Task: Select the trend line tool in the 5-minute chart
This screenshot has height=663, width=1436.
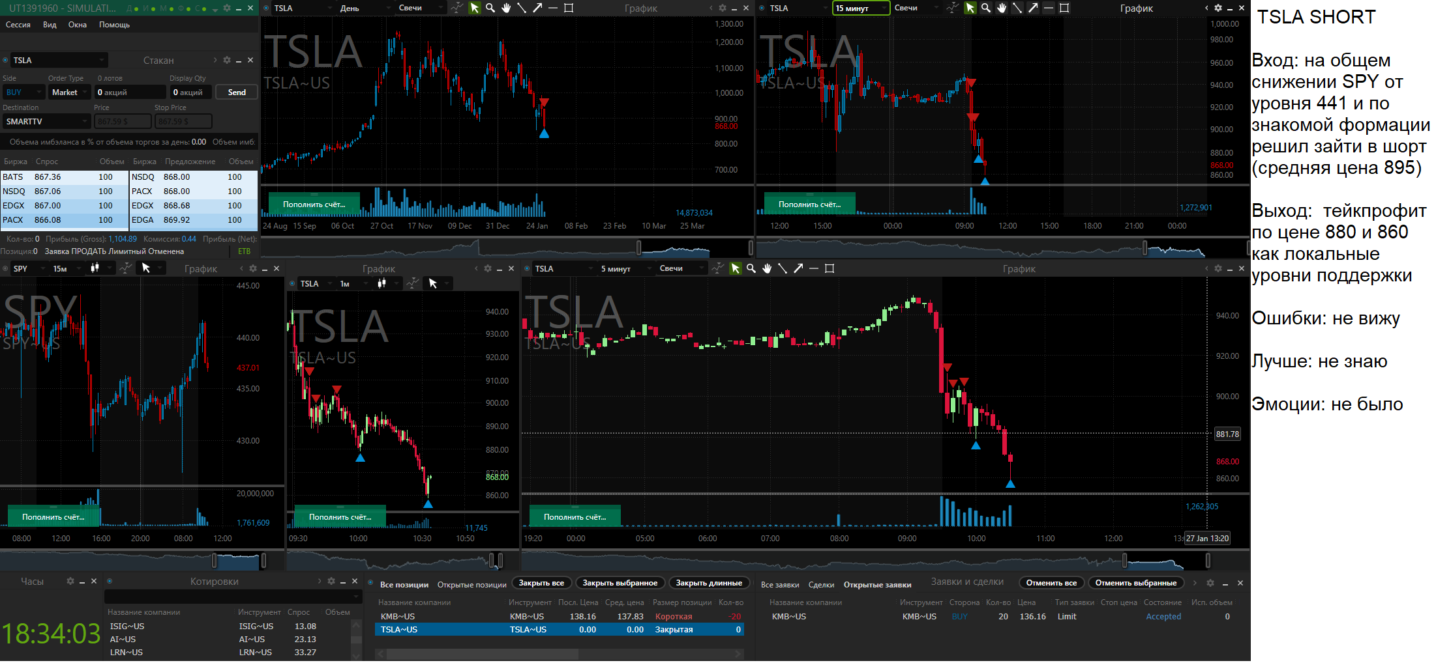Action: click(x=783, y=268)
